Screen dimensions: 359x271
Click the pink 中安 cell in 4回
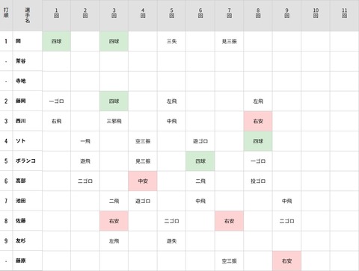[143, 181]
